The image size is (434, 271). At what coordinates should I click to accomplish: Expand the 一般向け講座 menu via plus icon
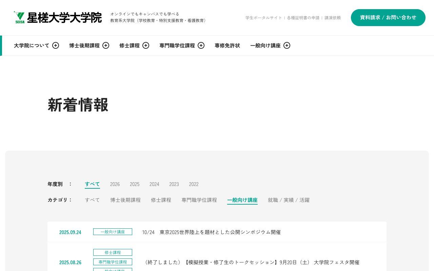click(x=287, y=45)
